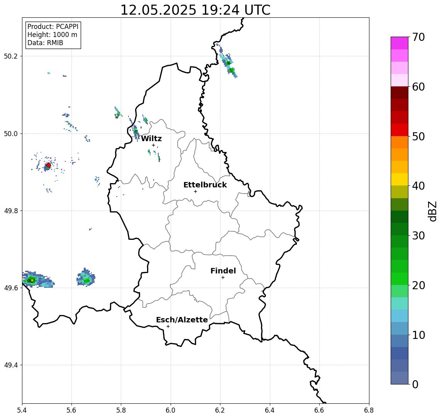Viewport: 442px width, 418px height.
Task: Click the 'Product: PCAPPI' text
Action: point(53,27)
